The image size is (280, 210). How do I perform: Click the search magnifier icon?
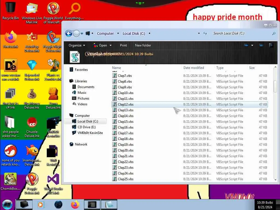click(273, 33)
